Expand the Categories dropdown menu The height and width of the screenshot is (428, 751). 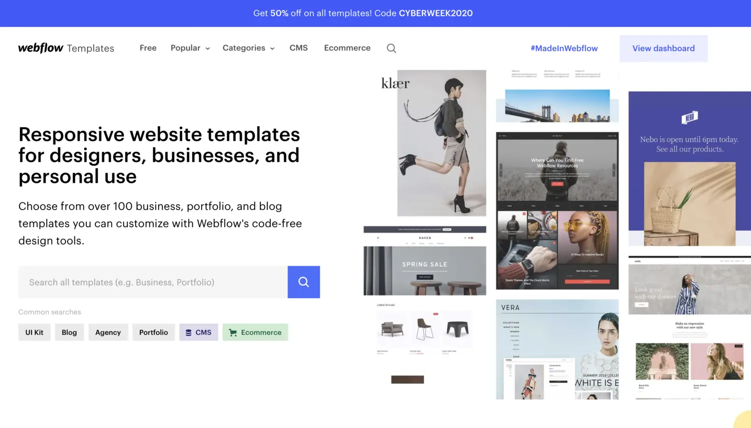coord(249,48)
